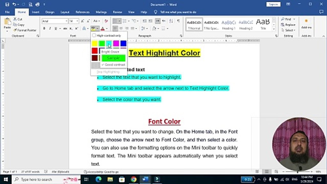Save the document from Quick Access
This screenshot has width=327, height=184.
tap(7, 4)
